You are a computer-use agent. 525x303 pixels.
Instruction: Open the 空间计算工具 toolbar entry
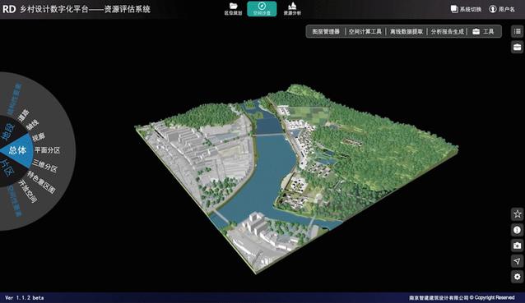(x=365, y=31)
